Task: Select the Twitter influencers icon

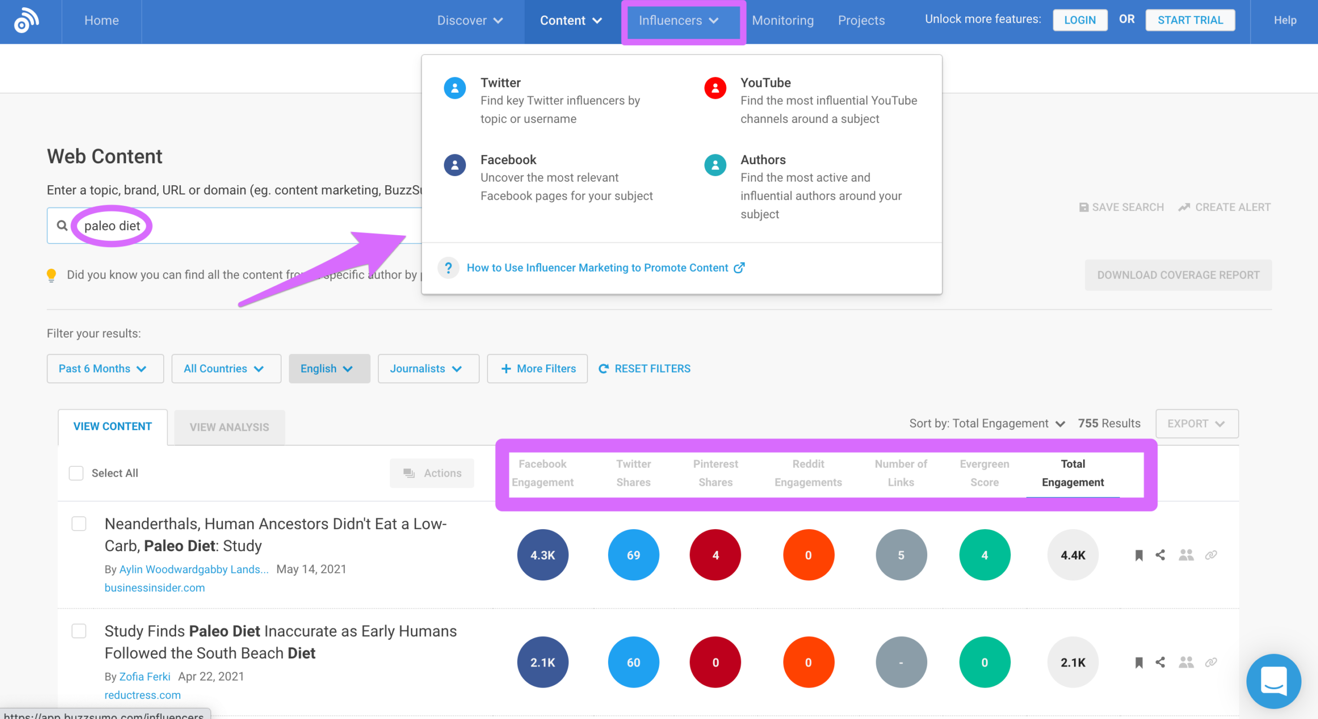Action: (x=455, y=88)
